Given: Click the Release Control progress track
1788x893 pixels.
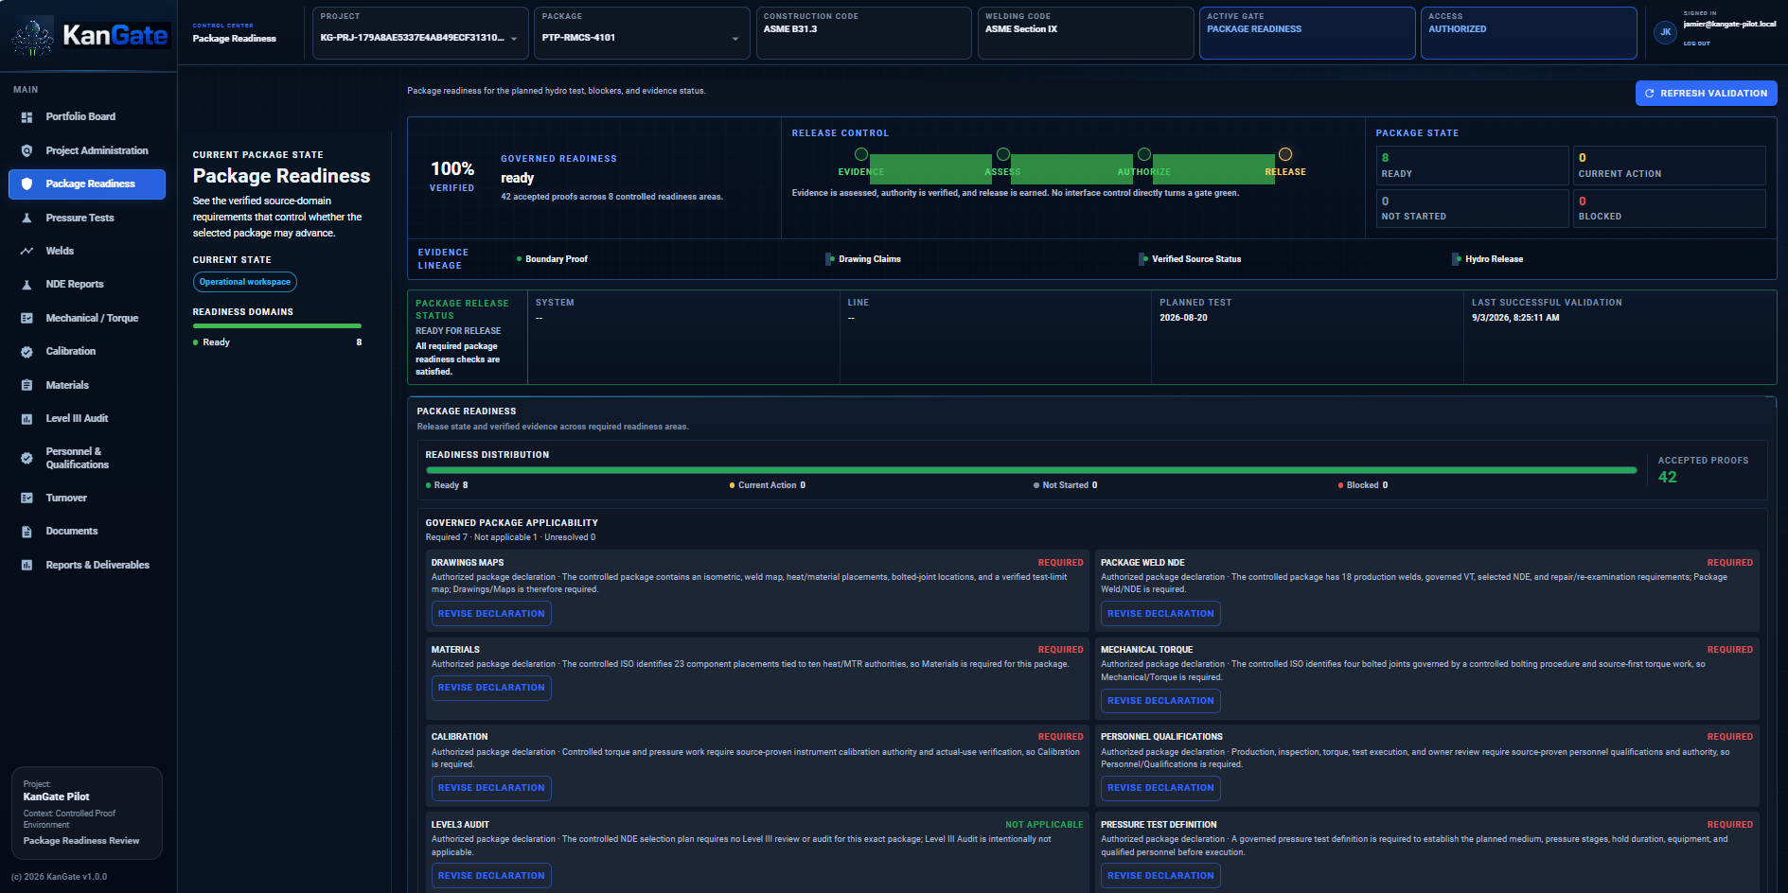Looking at the screenshot, I should [1072, 168].
